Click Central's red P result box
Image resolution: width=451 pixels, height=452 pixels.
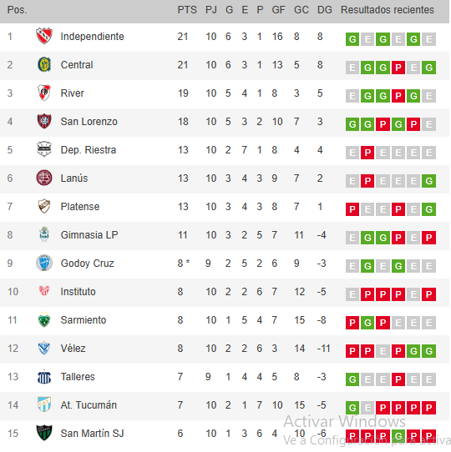coord(398,68)
